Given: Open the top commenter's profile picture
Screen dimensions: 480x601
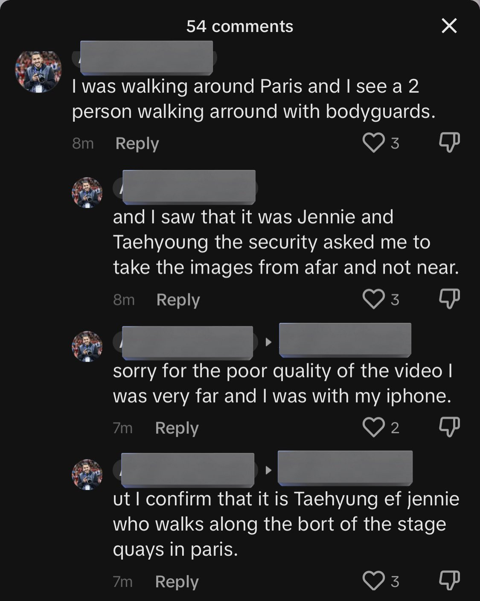Looking at the screenshot, I should point(38,71).
